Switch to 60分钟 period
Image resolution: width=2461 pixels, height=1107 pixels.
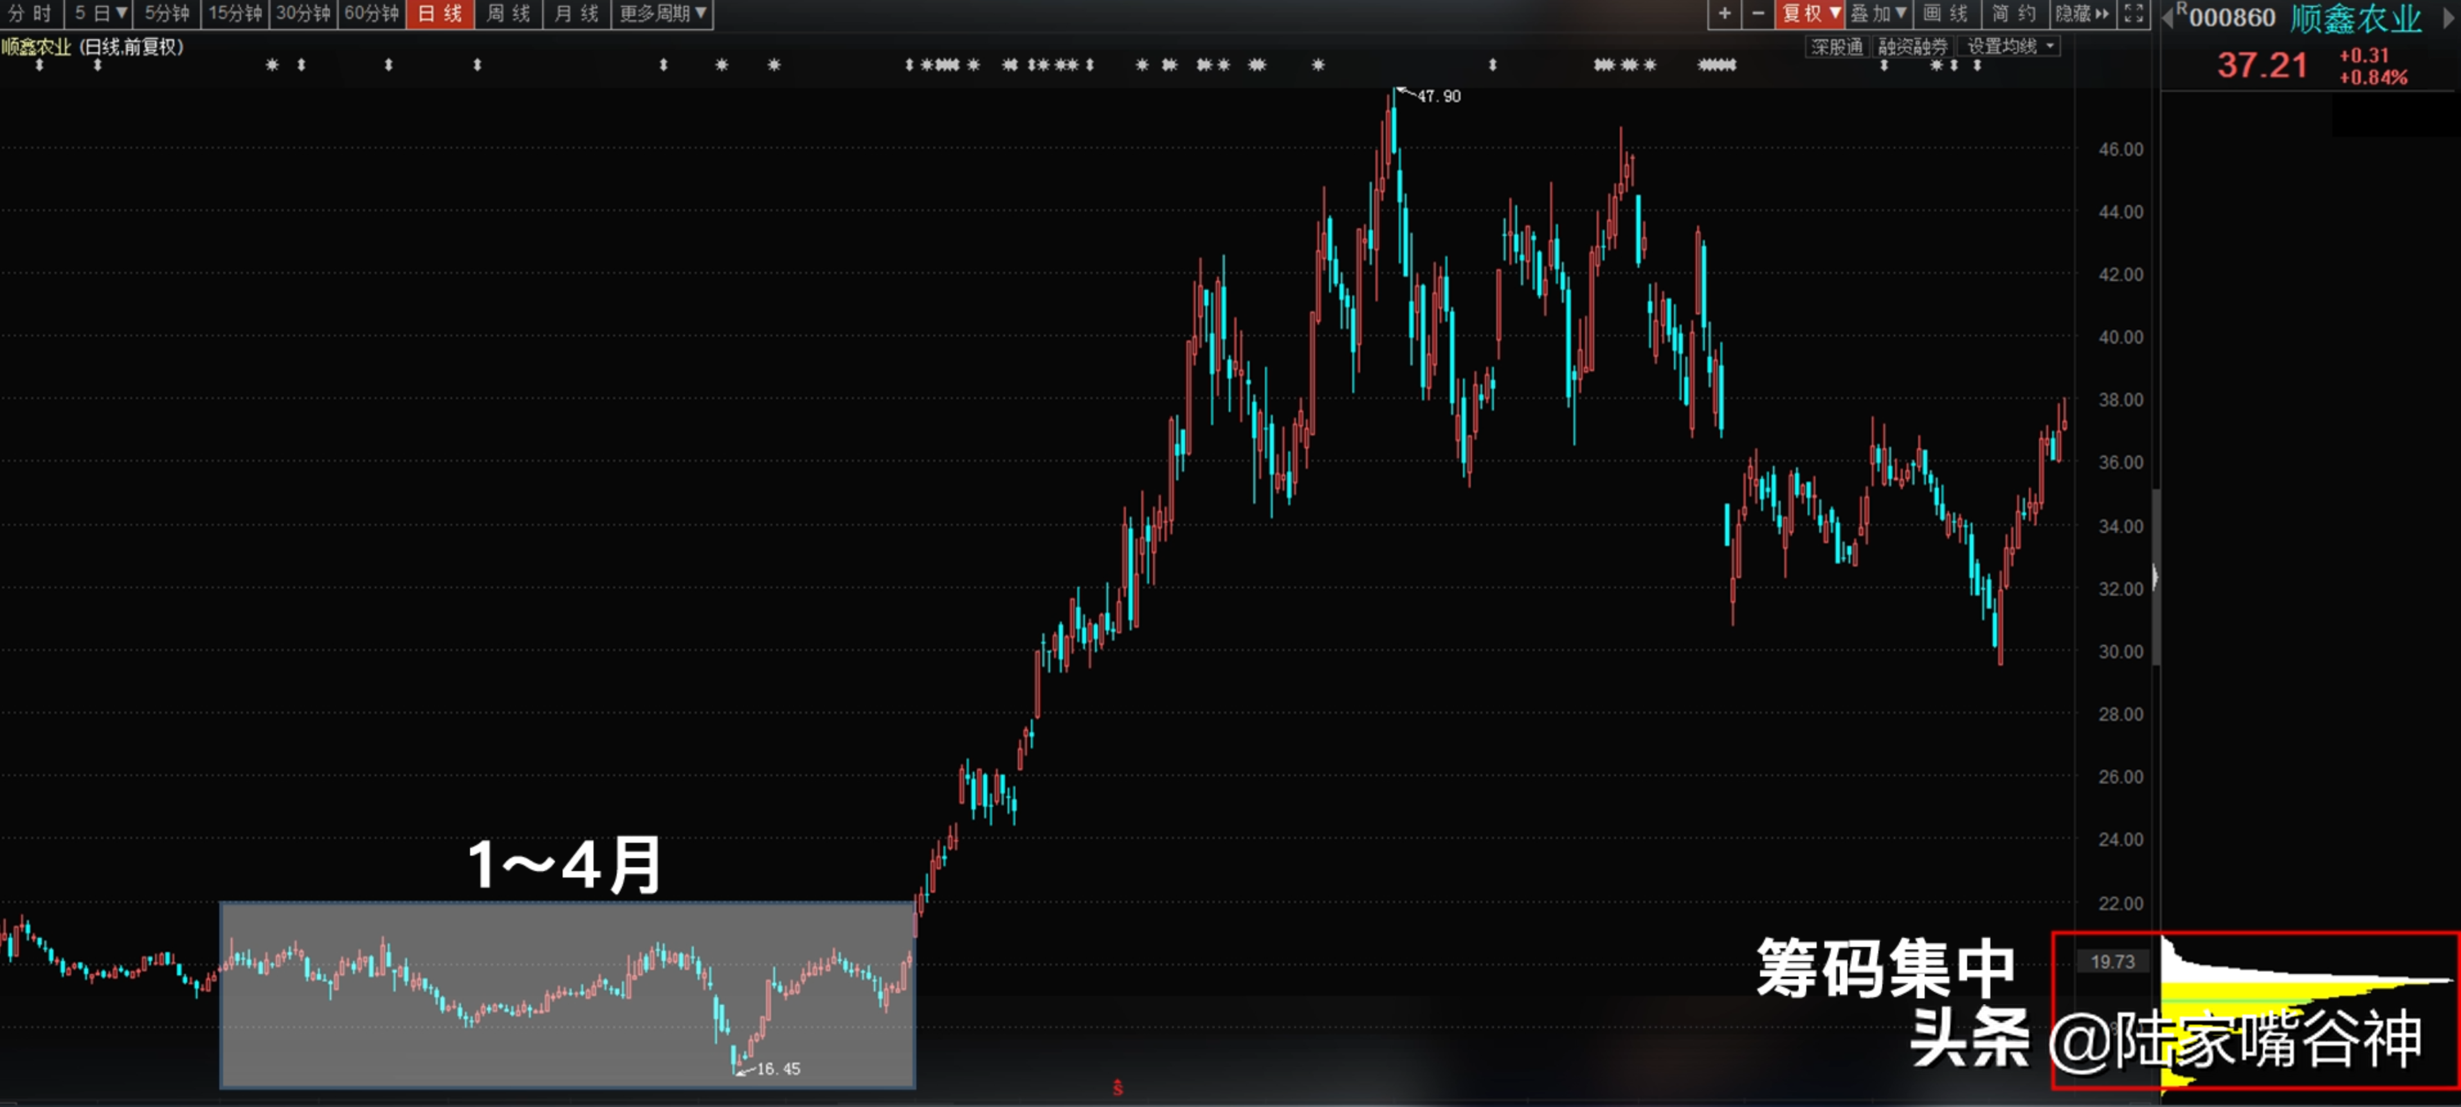tap(372, 14)
